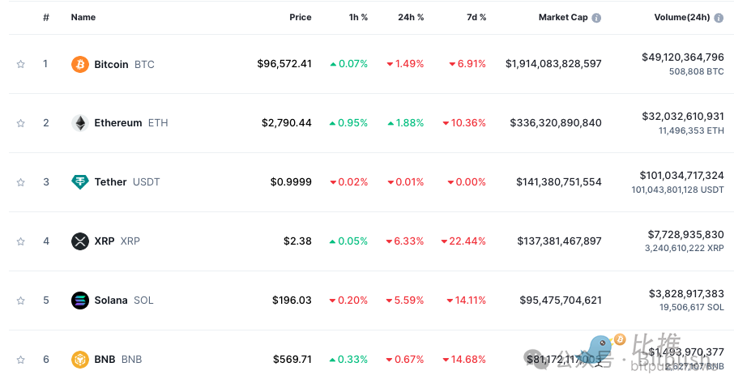Click the Solana logo icon

click(79, 301)
